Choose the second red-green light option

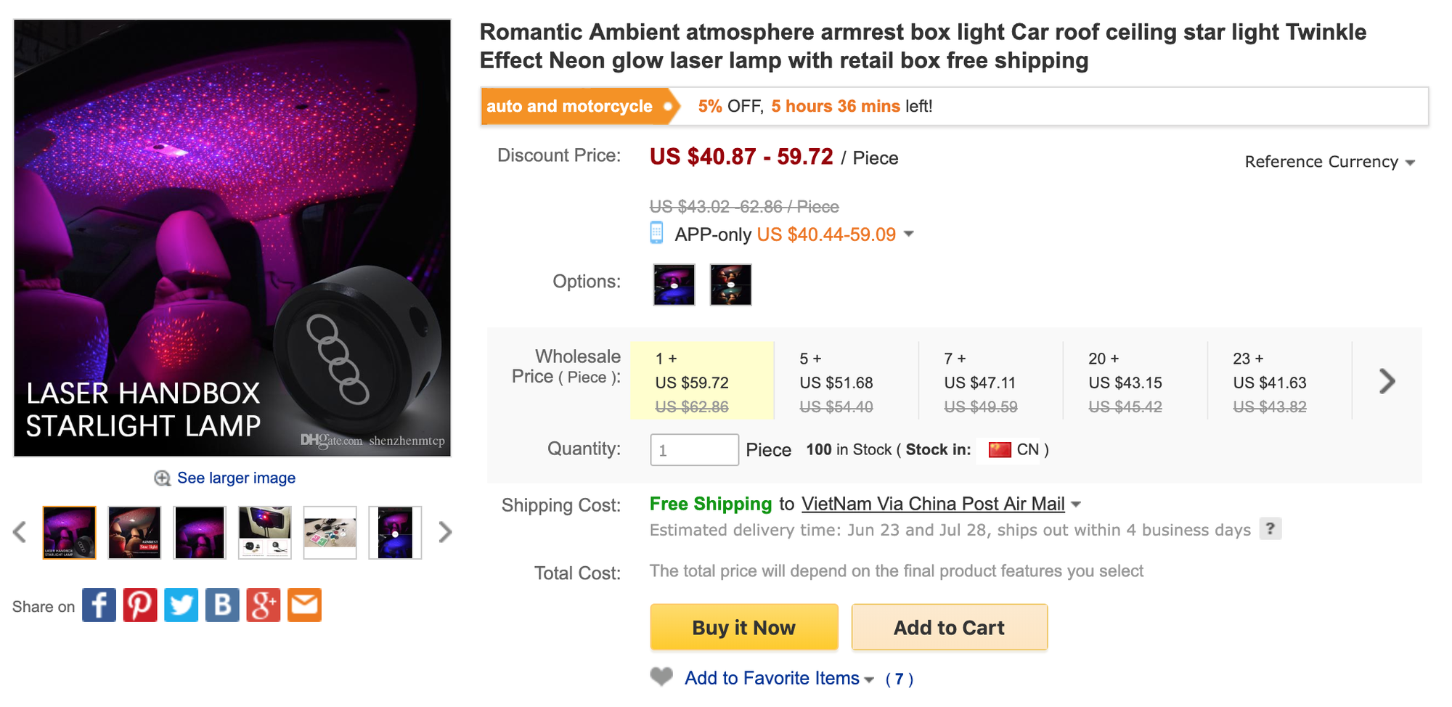(x=730, y=285)
